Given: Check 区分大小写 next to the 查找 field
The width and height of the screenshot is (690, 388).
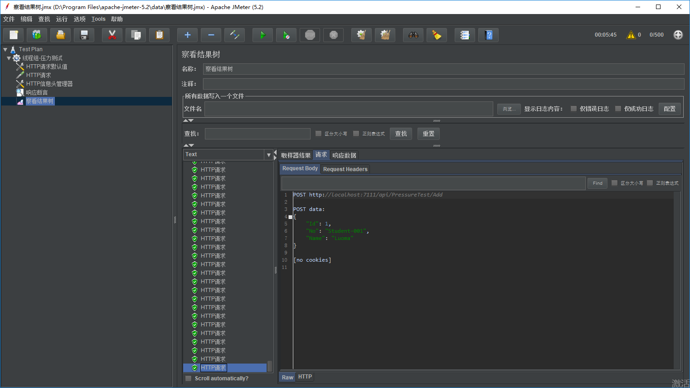Looking at the screenshot, I should click(x=319, y=134).
